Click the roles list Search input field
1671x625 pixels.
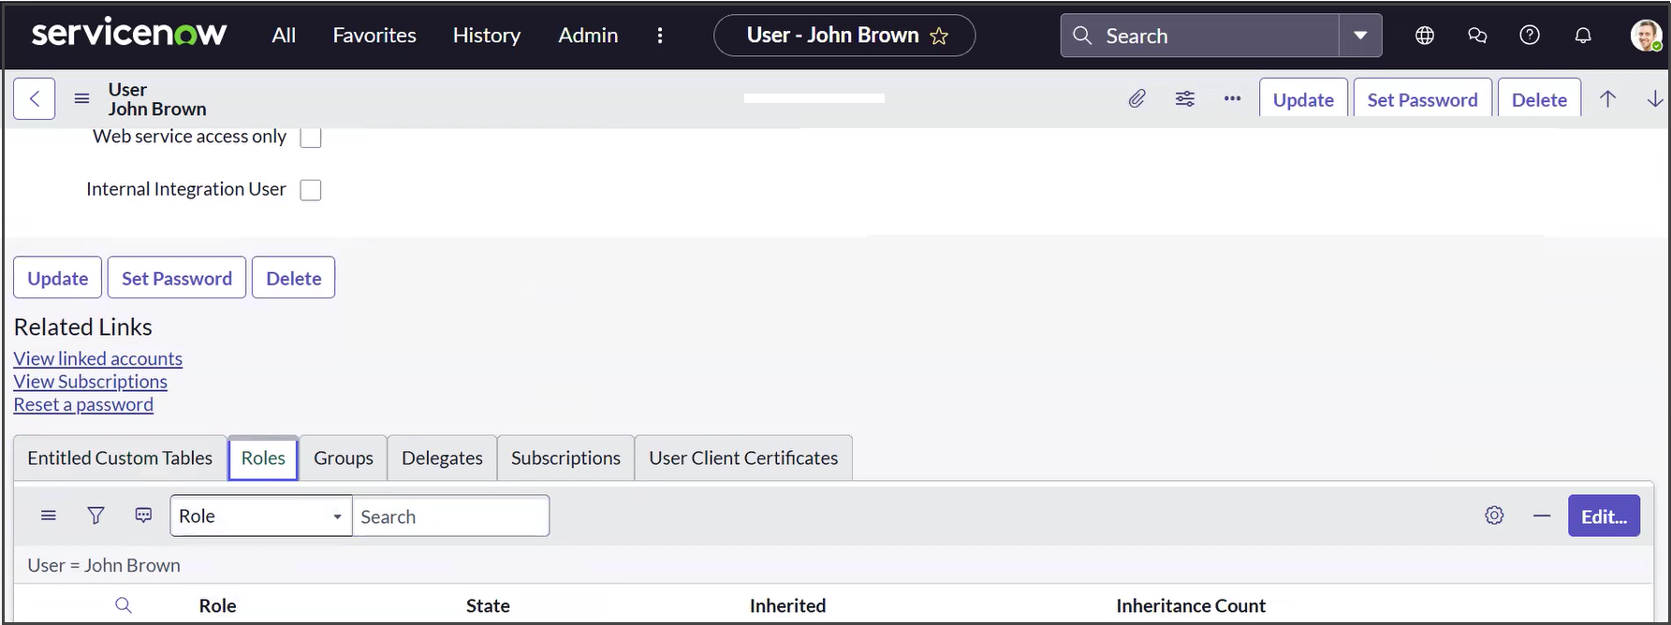click(x=450, y=516)
